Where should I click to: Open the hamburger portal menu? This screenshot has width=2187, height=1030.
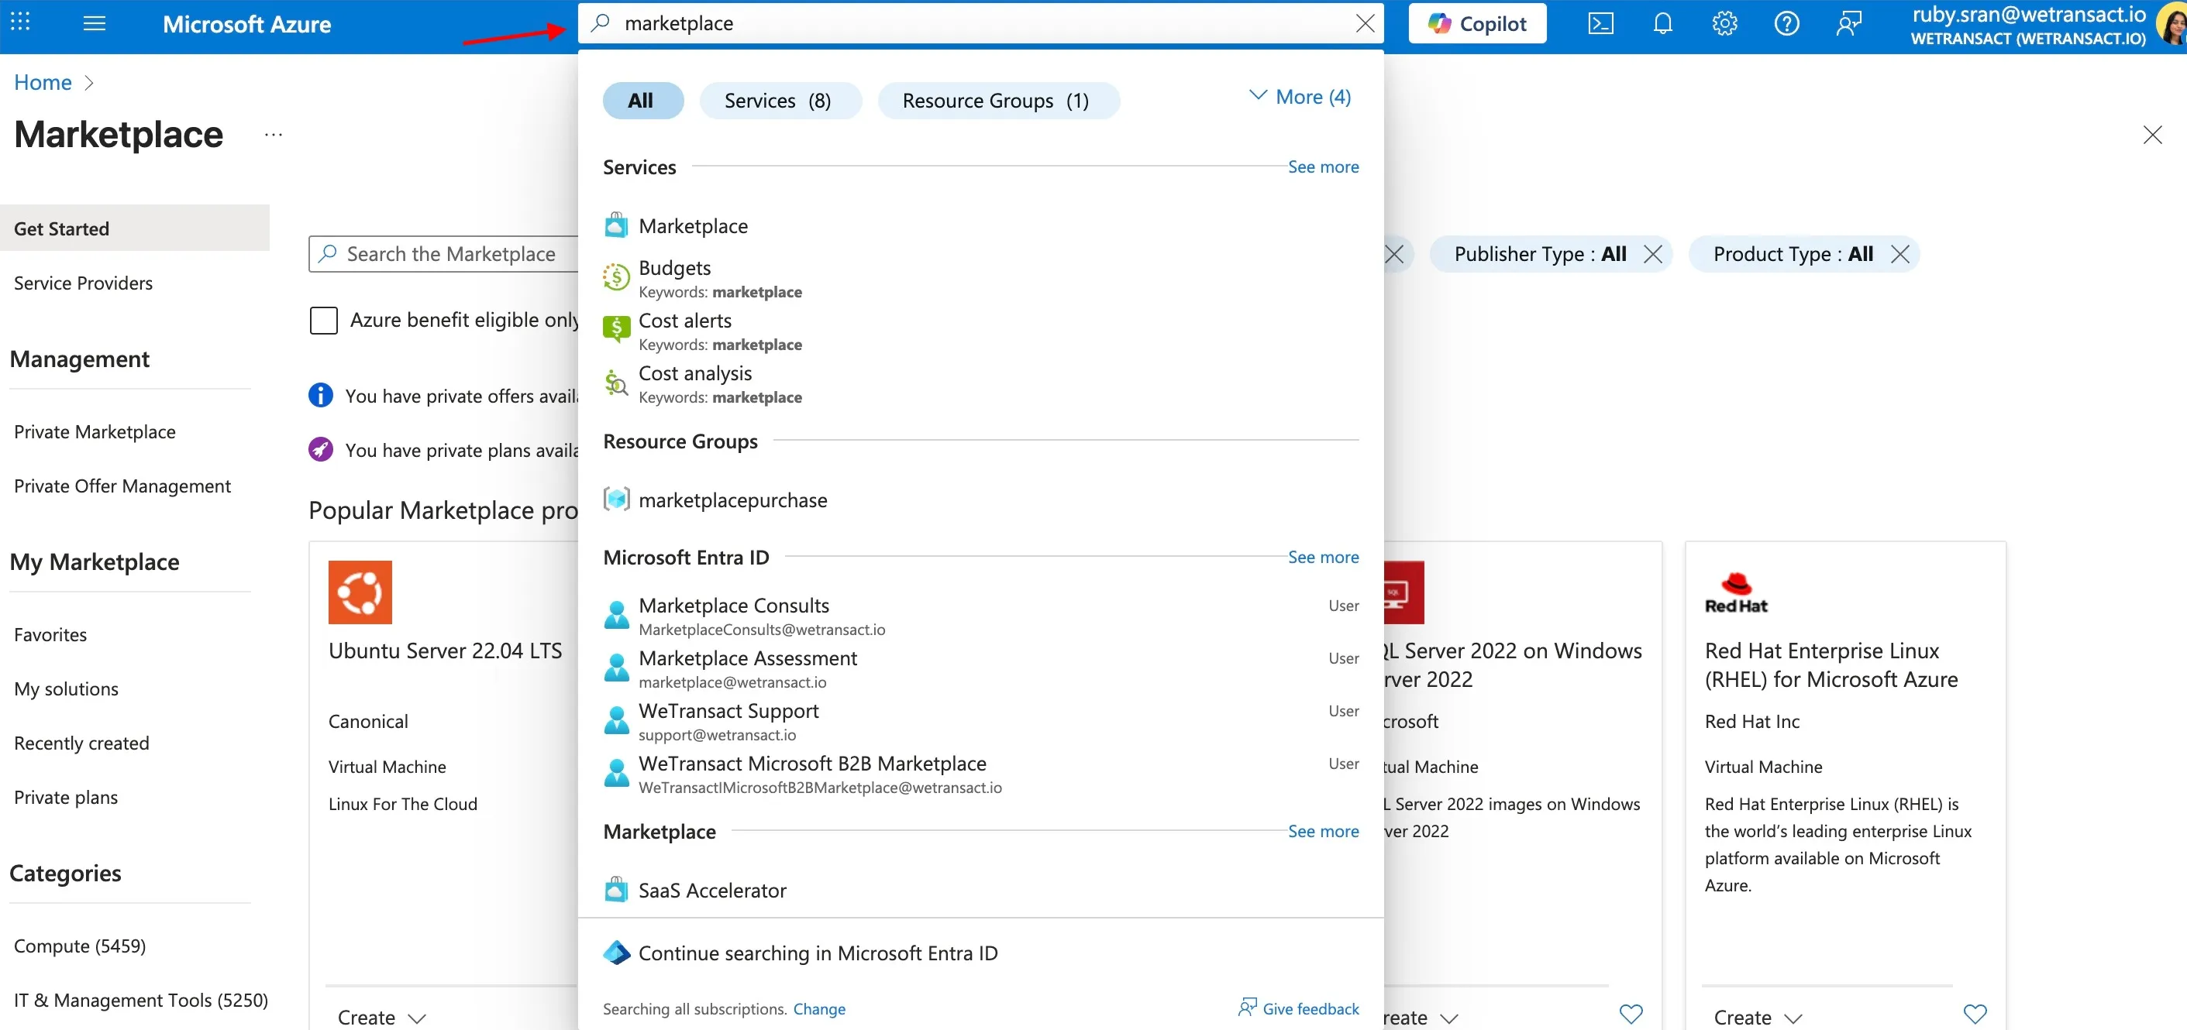pyautogui.click(x=95, y=23)
